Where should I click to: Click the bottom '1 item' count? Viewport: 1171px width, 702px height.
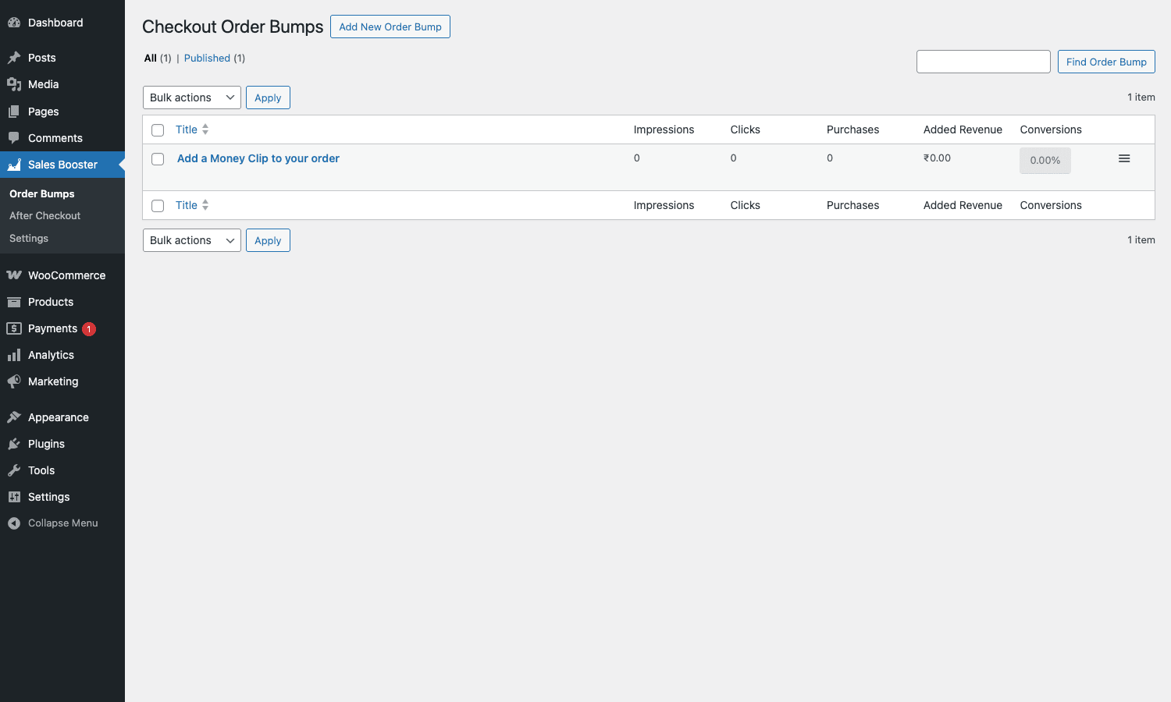coord(1141,240)
